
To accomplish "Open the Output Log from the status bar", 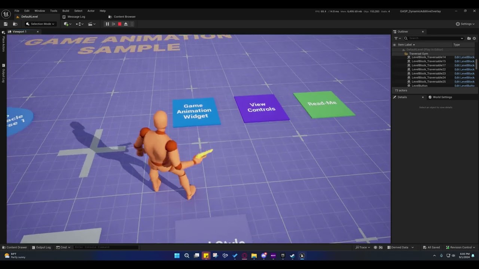I will (41, 247).
